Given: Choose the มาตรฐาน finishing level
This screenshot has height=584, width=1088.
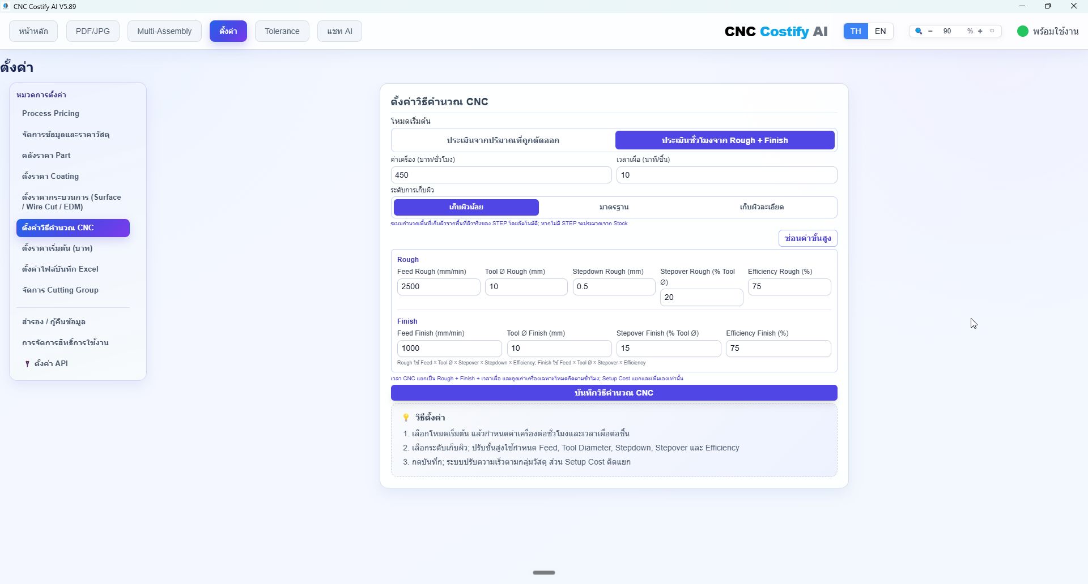Looking at the screenshot, I should (614, 207).
